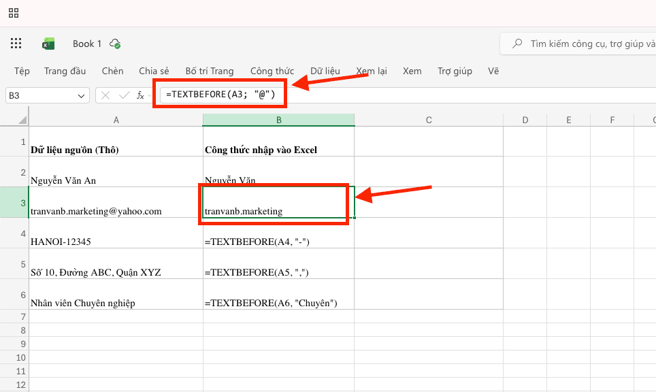The image size is (656, 392).
Task: Click the Name Box showing B3
Action: coord(47,95)
